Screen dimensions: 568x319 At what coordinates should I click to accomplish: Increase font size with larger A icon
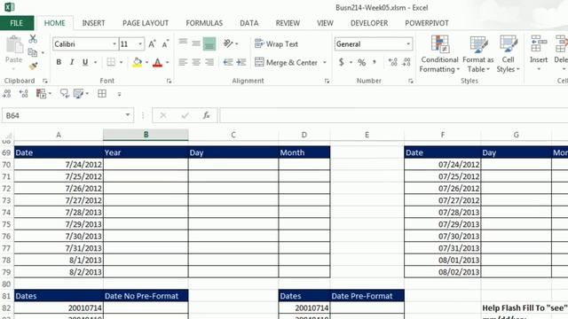coord(152,44)
